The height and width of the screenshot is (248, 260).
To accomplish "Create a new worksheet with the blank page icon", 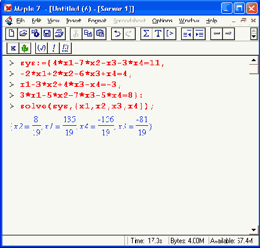I will (11, 34).
